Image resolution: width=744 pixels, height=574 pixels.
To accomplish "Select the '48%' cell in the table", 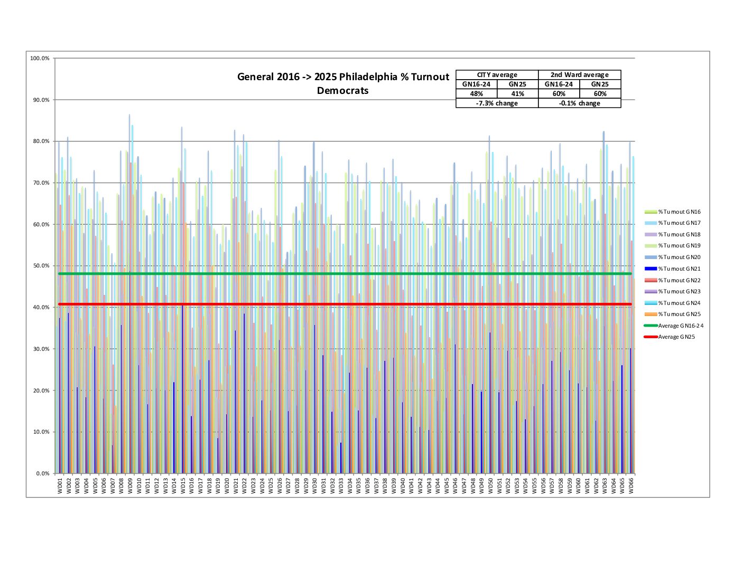I will click(477, 94).
